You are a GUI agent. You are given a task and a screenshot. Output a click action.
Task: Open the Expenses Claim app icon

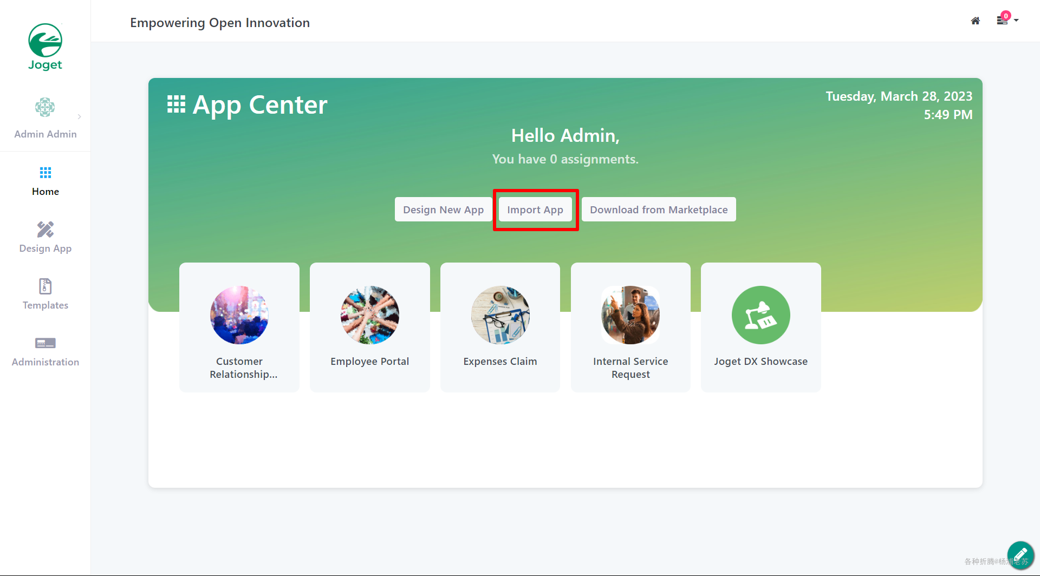(x=500, y=315)
